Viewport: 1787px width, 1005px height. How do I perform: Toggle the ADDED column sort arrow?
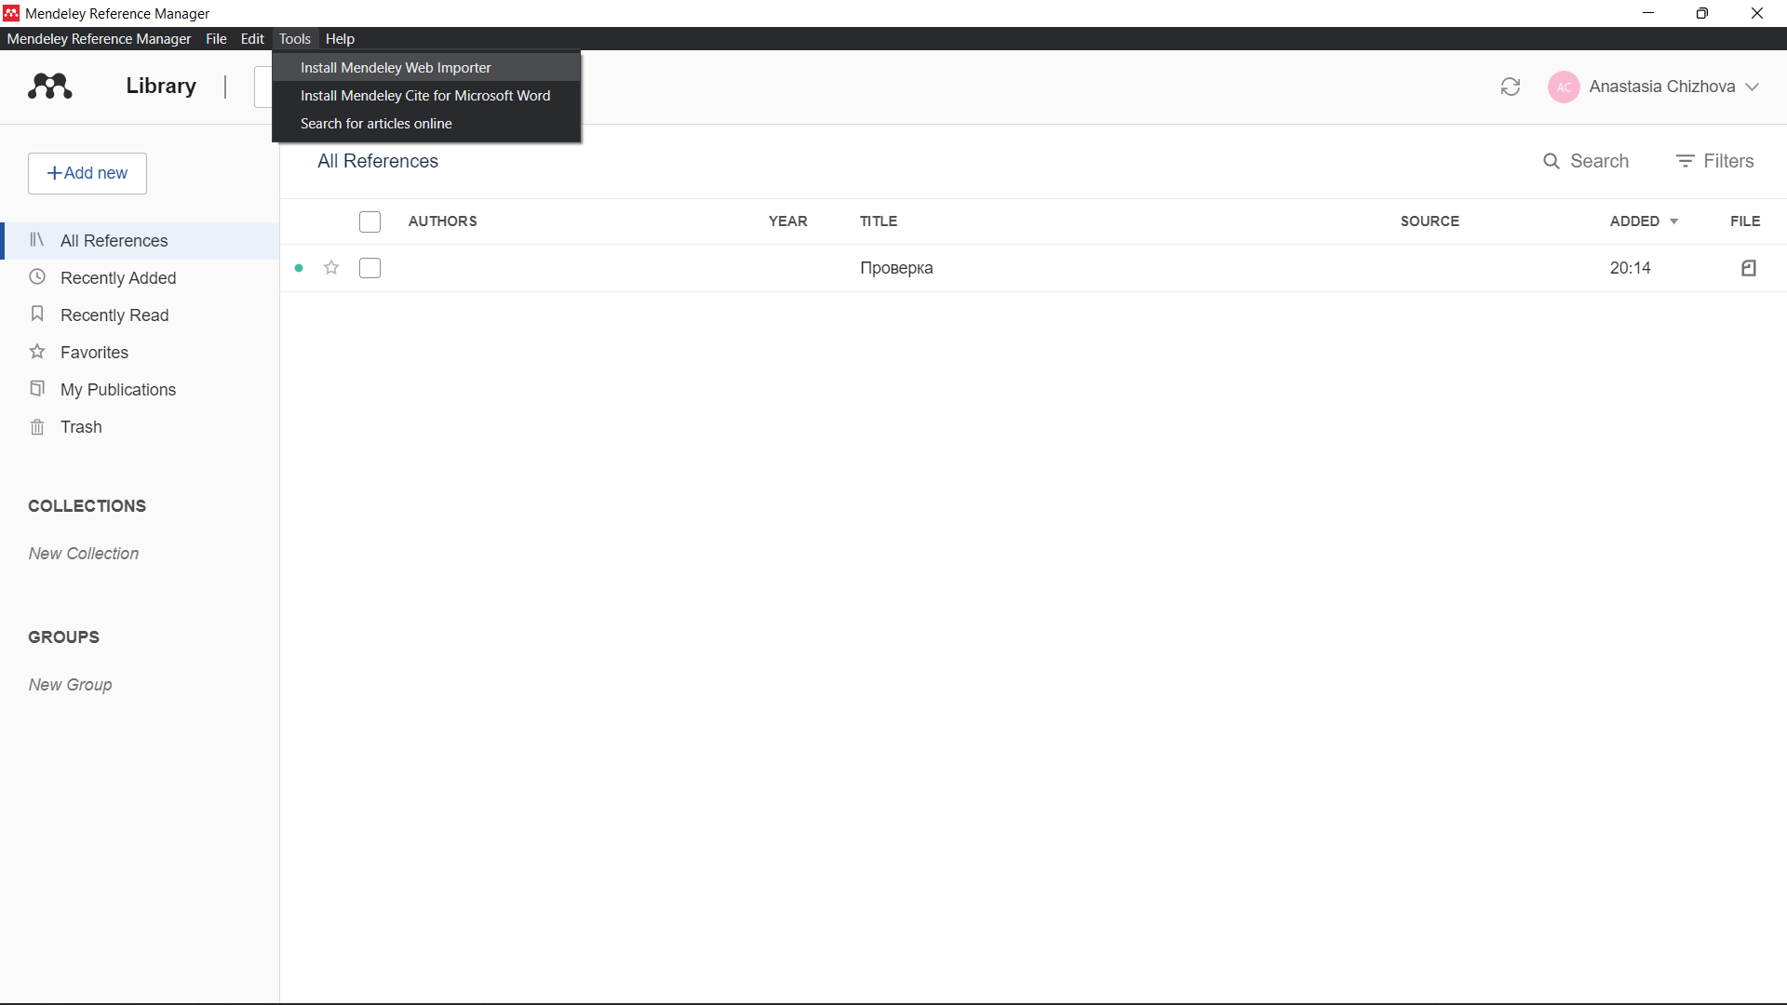1673,221
